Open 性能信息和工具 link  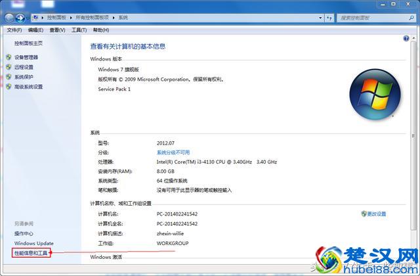pos(31,253)
